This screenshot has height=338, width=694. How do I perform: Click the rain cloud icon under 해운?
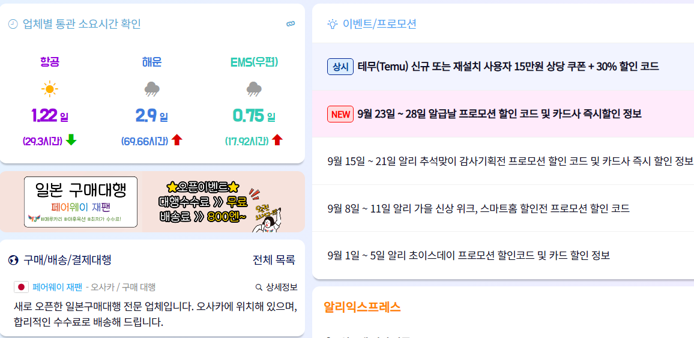(152, 89)
